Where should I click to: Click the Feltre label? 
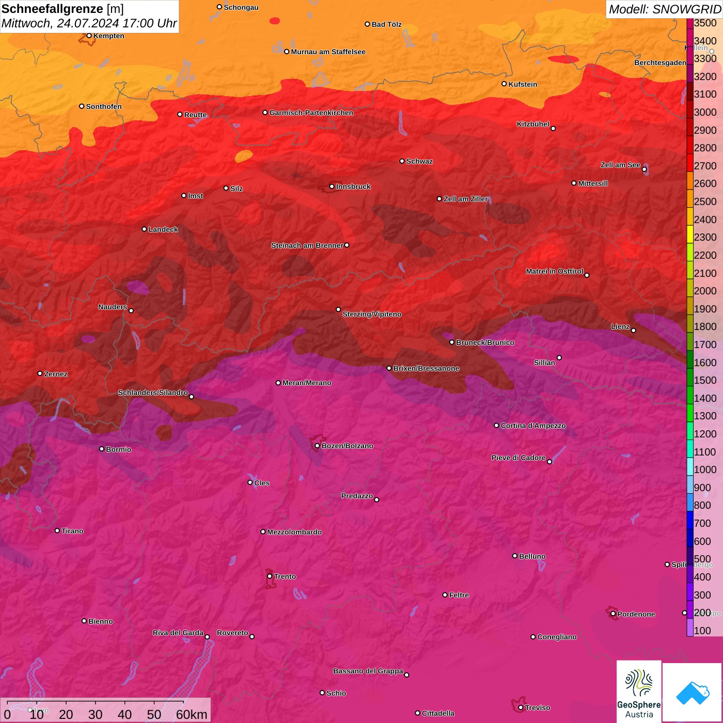(x=459, y=595)
